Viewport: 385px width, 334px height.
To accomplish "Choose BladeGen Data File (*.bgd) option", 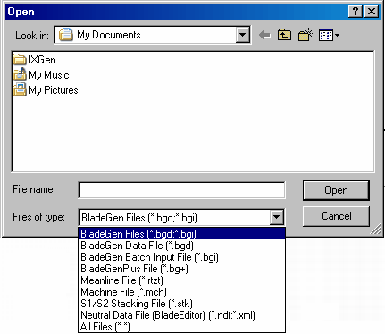I will pyautogui.click(x=181, y=246).
